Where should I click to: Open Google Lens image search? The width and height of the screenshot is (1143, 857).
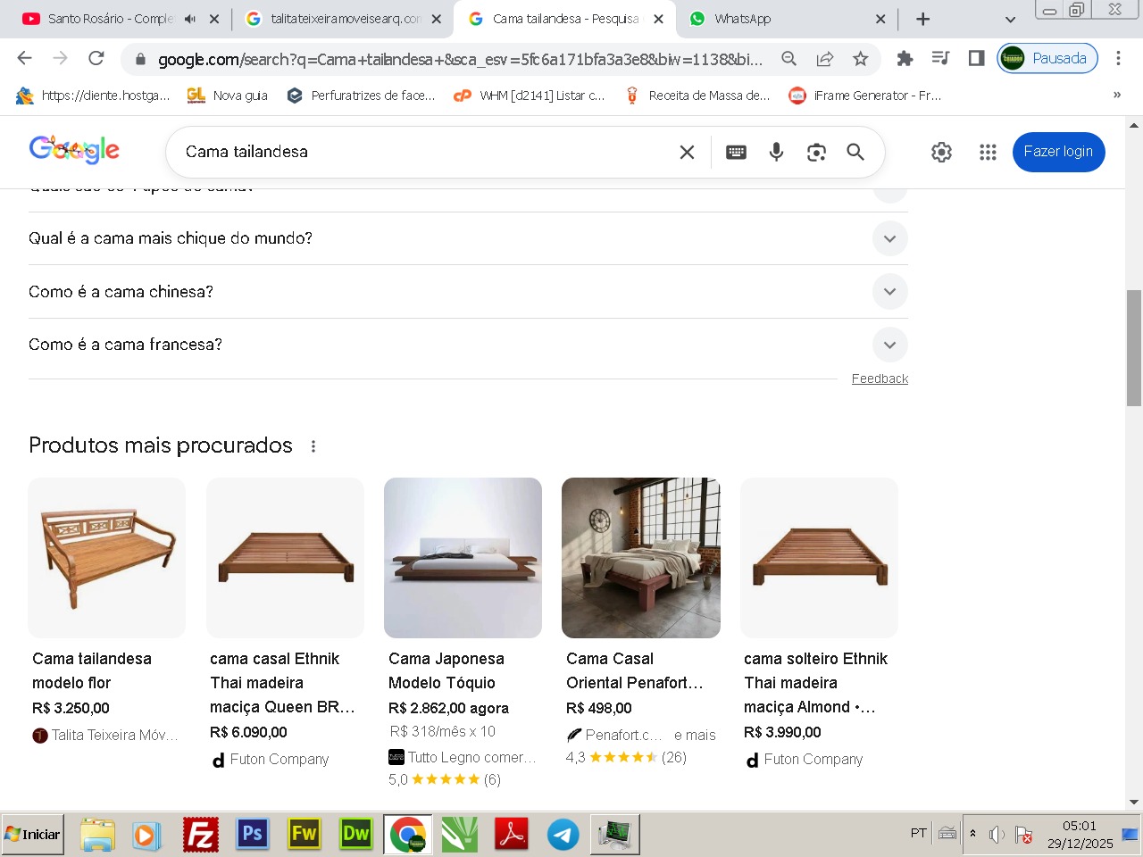(816, 152)
